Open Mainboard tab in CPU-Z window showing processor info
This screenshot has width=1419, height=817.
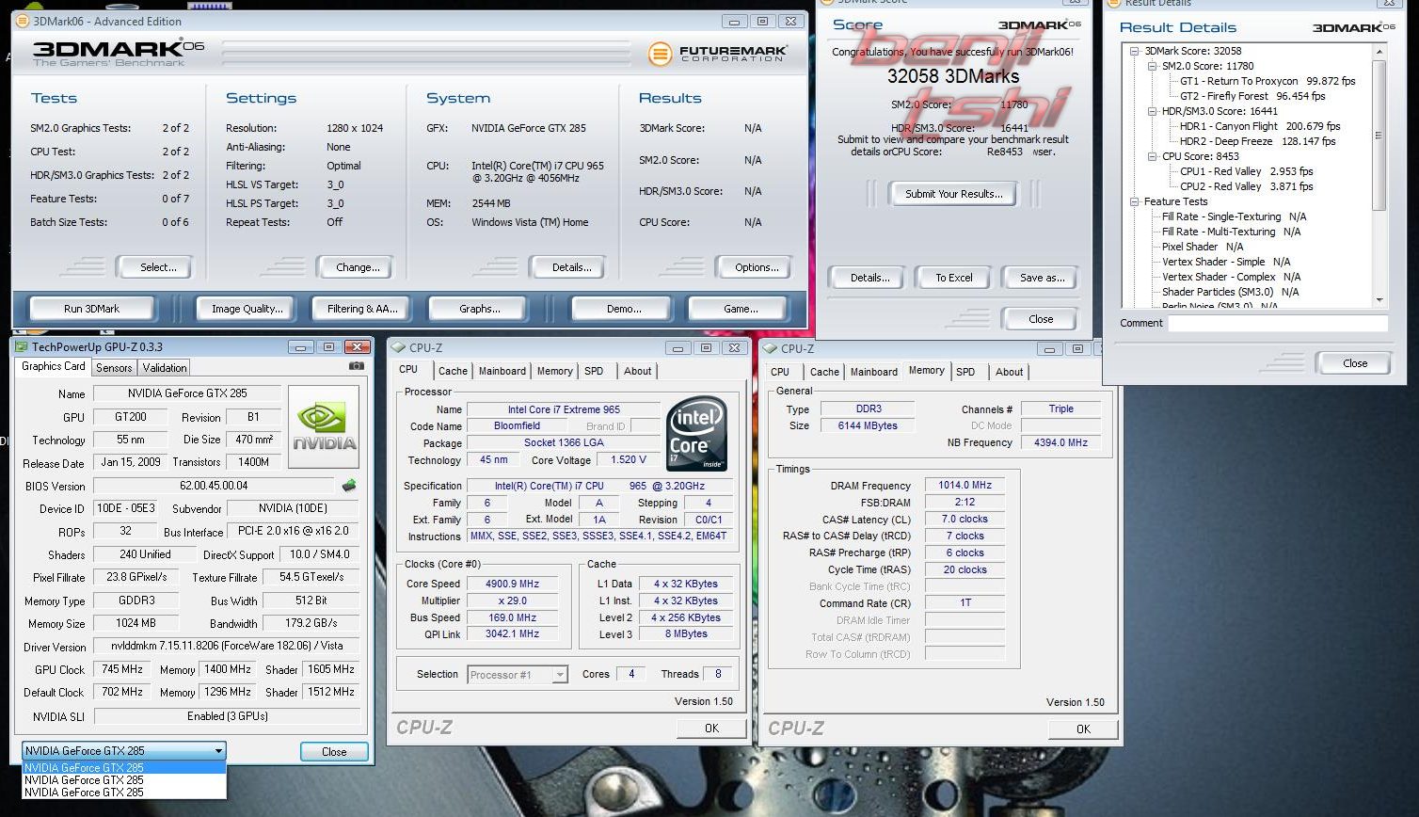click(x=502, y=371)
